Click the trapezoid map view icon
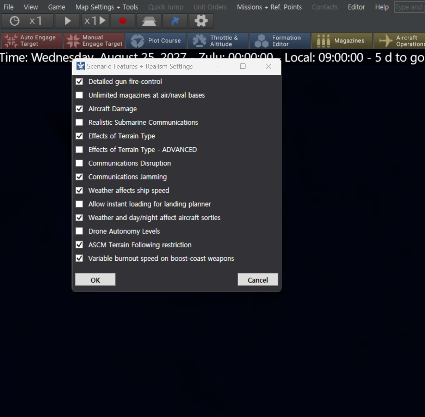 [x=149, y=21]
